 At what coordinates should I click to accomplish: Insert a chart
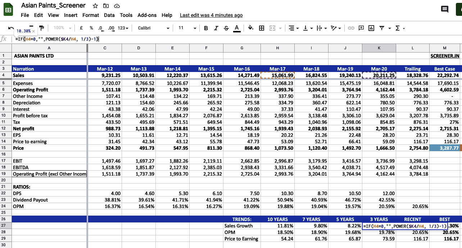tap(372, 28)
